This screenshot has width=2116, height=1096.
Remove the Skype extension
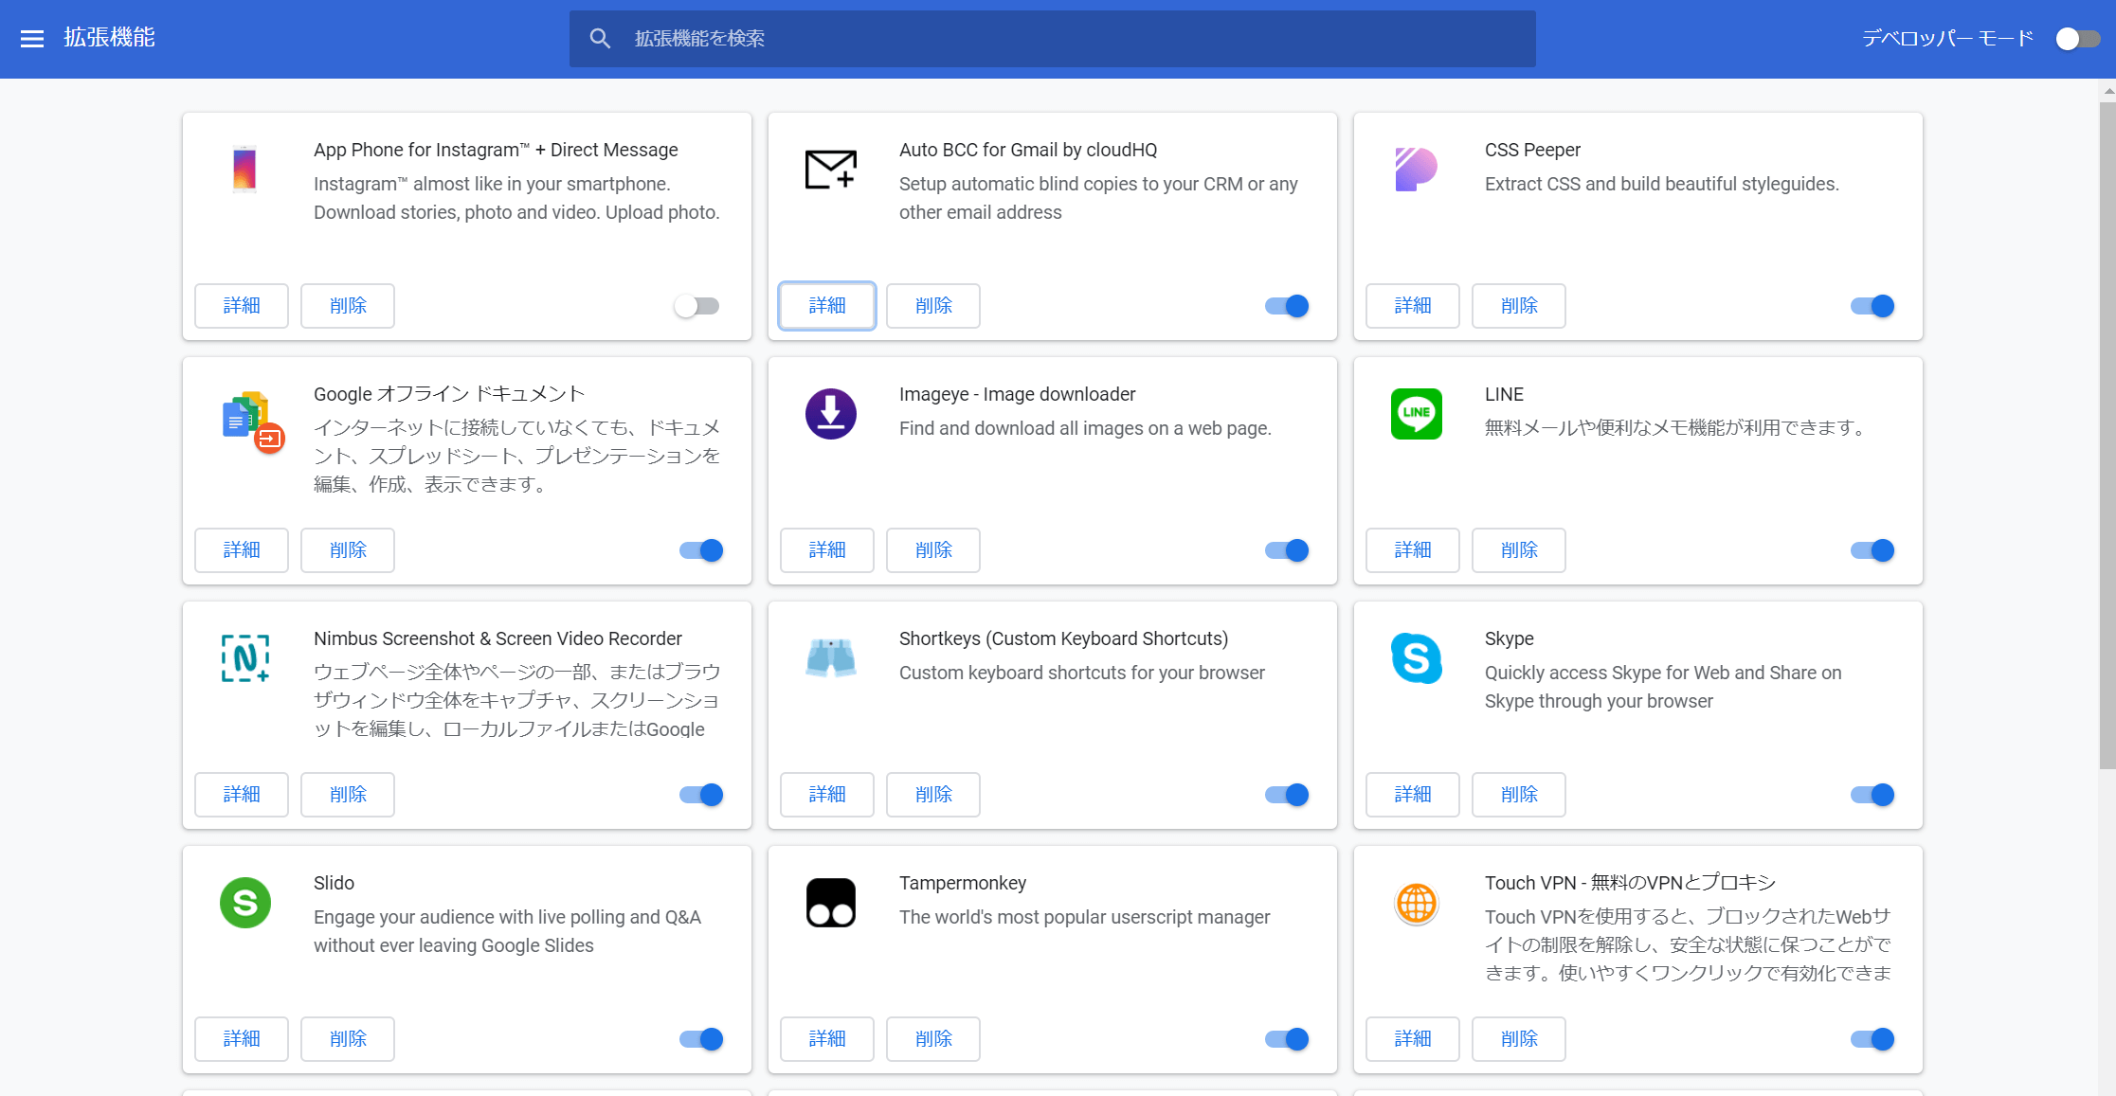tap(1519, 795)
